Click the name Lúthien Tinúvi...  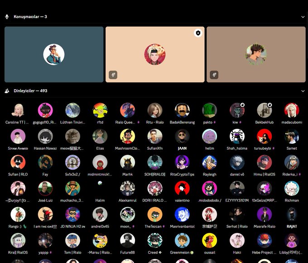pos(72,122)
